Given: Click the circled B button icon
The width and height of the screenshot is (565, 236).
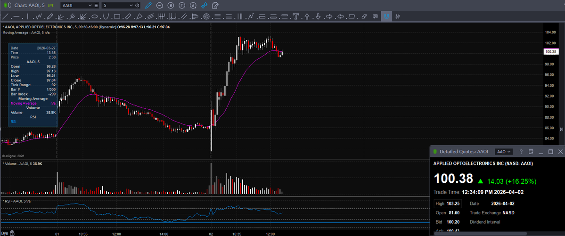Looking at the screenshot, I should 171,5.
